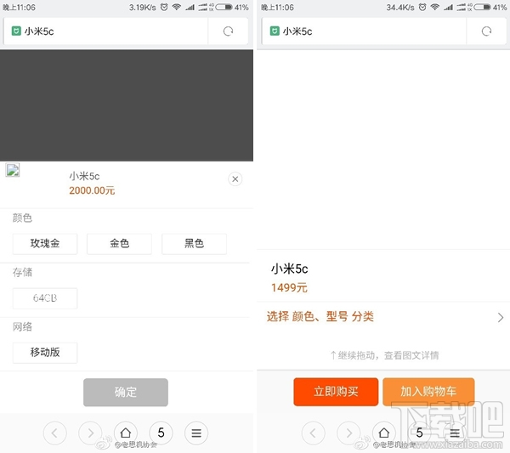Open hamburger menu in right browser
510x453 pixels.
[455, 433]
